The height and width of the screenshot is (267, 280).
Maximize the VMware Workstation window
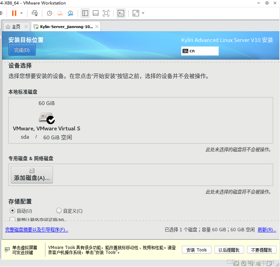point(267,3)
